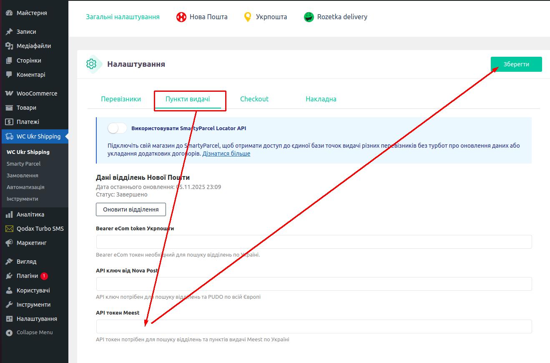Screen dimensions: 550x363
Task: Click the Медіафайли media icon
Action: coord(9,46)
